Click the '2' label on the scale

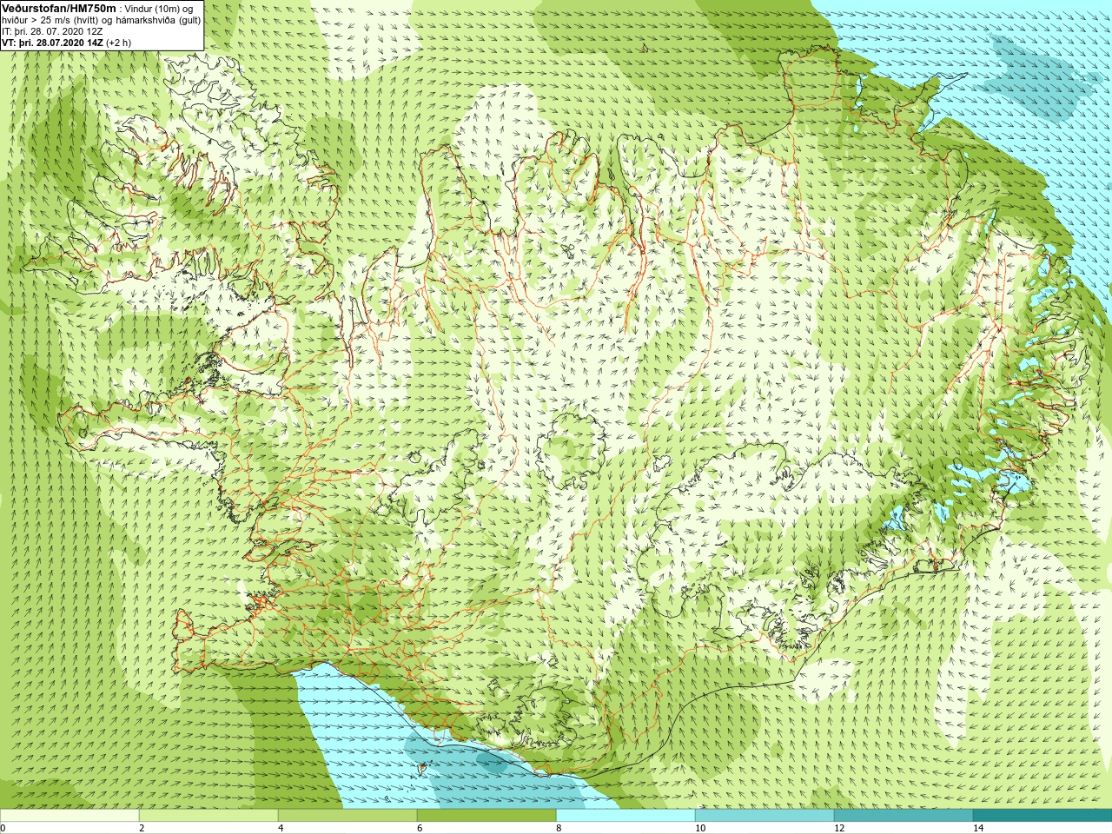142,828
